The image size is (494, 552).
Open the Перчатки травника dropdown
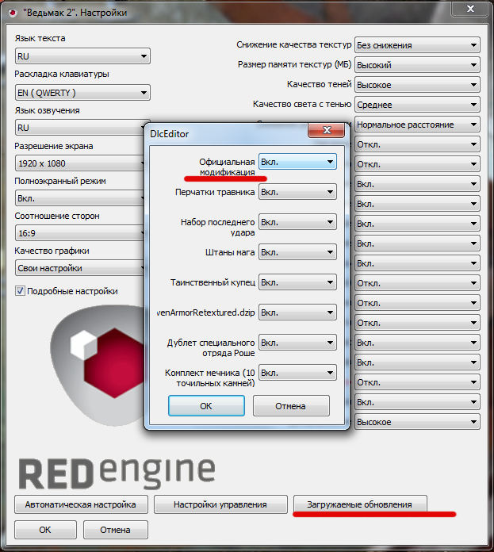coord(297,192)
